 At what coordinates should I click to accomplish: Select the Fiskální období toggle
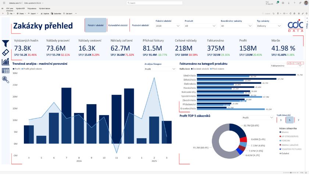pos(96,25)
